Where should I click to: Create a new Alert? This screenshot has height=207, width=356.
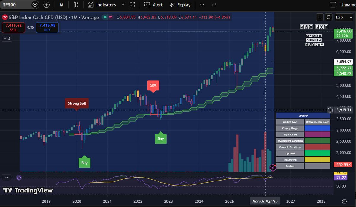pyautogui.click(x=153, y=5)
